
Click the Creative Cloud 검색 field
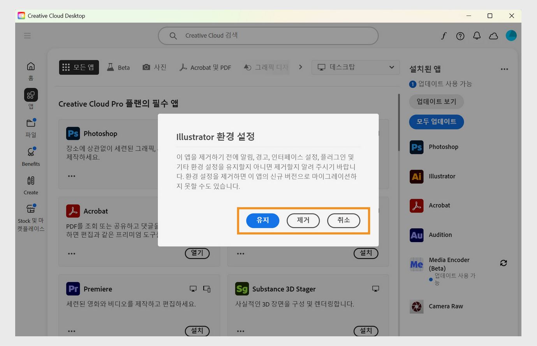coord(268,36)
